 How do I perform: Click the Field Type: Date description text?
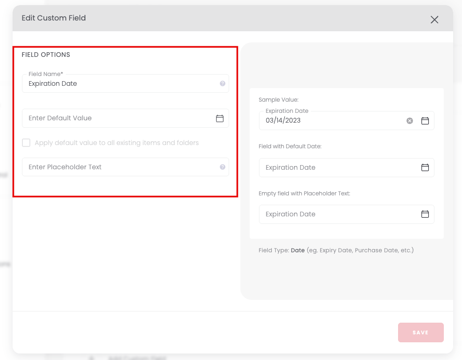point(336,250)
